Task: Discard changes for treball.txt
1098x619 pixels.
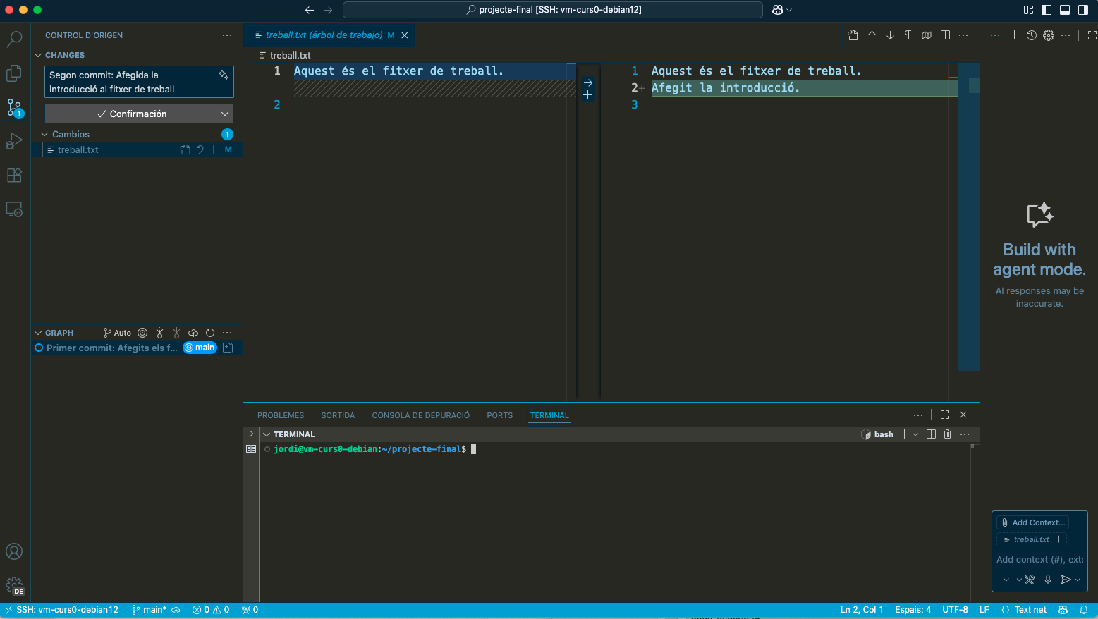Action: click(x=200, y=149)
